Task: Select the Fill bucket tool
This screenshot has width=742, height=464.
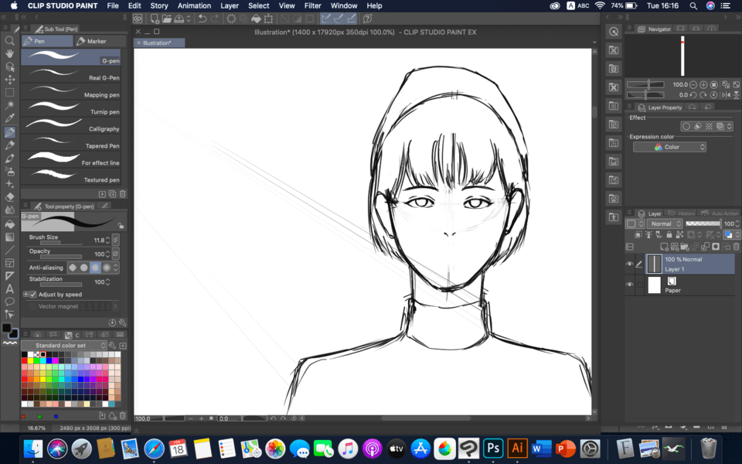Action: [x=10, y=223]
